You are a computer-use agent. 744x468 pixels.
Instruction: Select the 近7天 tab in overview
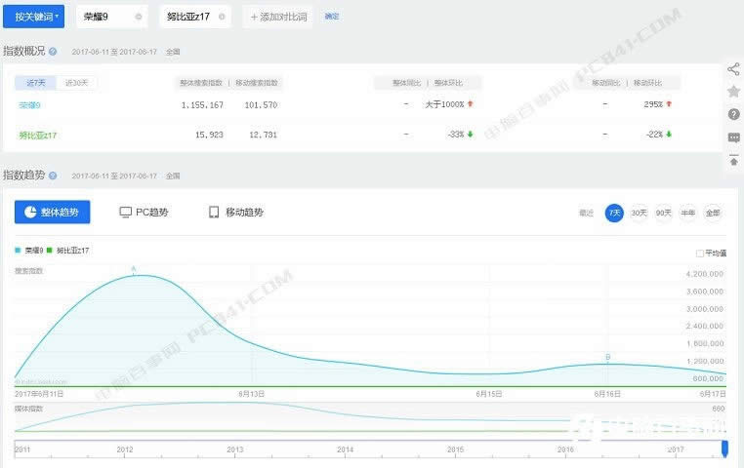coord(35,83)
